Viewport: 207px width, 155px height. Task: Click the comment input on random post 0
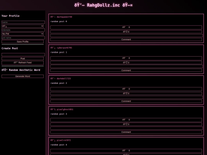[127, 36]
